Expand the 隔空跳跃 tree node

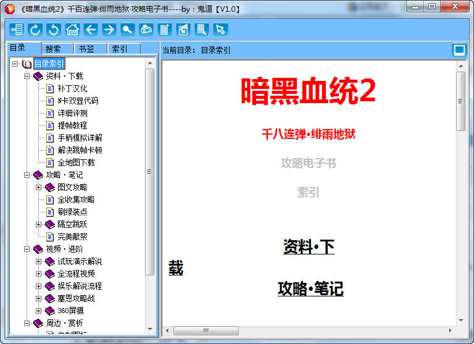tap(39, 224)
